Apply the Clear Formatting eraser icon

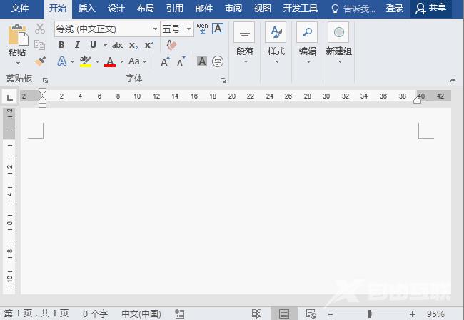pyautogui.click(x=171, y=45)
